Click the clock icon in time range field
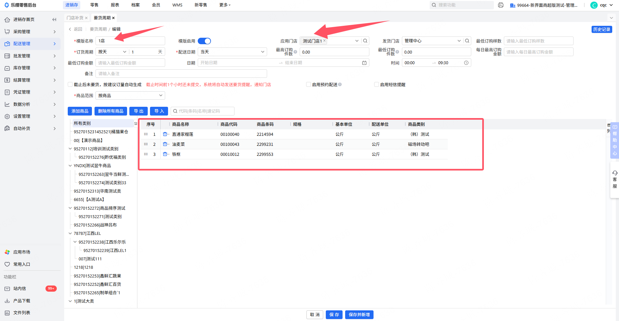The image size is (619, 321). (x=466, y=63)
